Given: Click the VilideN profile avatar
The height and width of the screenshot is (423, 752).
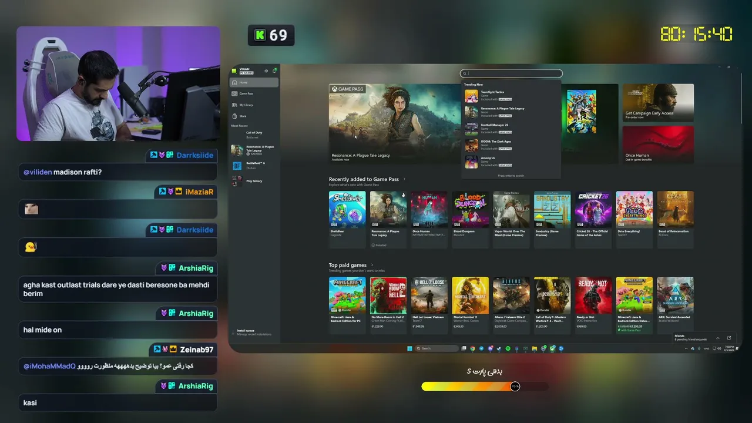Looking at the screenshot, I should coord(234,71).
